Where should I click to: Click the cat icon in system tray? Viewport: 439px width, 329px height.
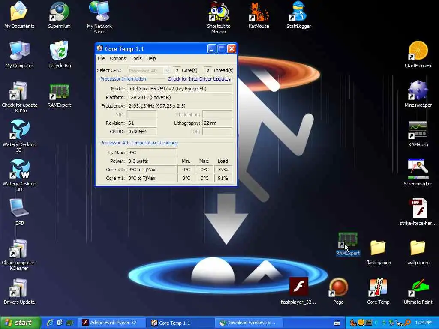point(353,323)
